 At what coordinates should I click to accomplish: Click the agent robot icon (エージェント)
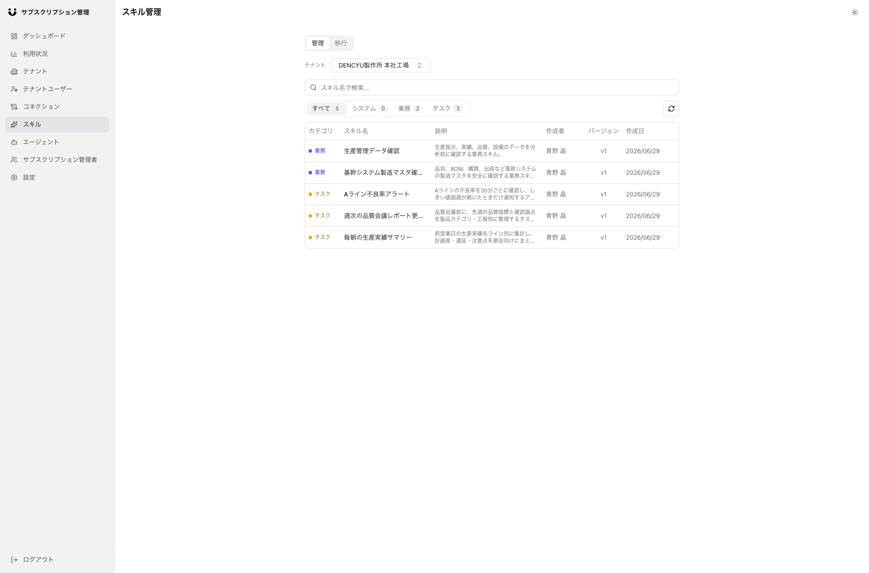tap(14, 142)
